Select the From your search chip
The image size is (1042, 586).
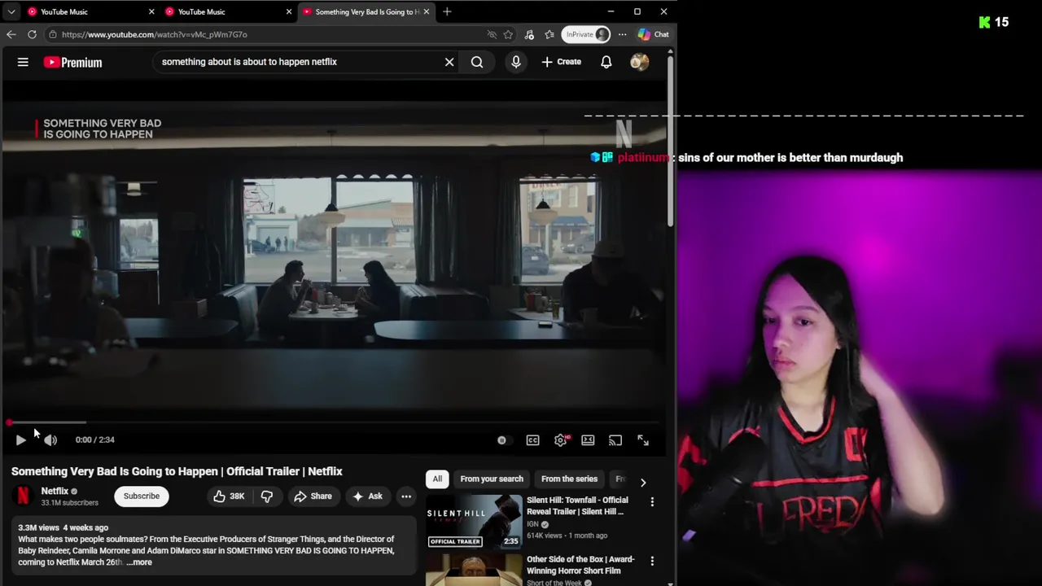pyautogui.click(x=492, y=479)
